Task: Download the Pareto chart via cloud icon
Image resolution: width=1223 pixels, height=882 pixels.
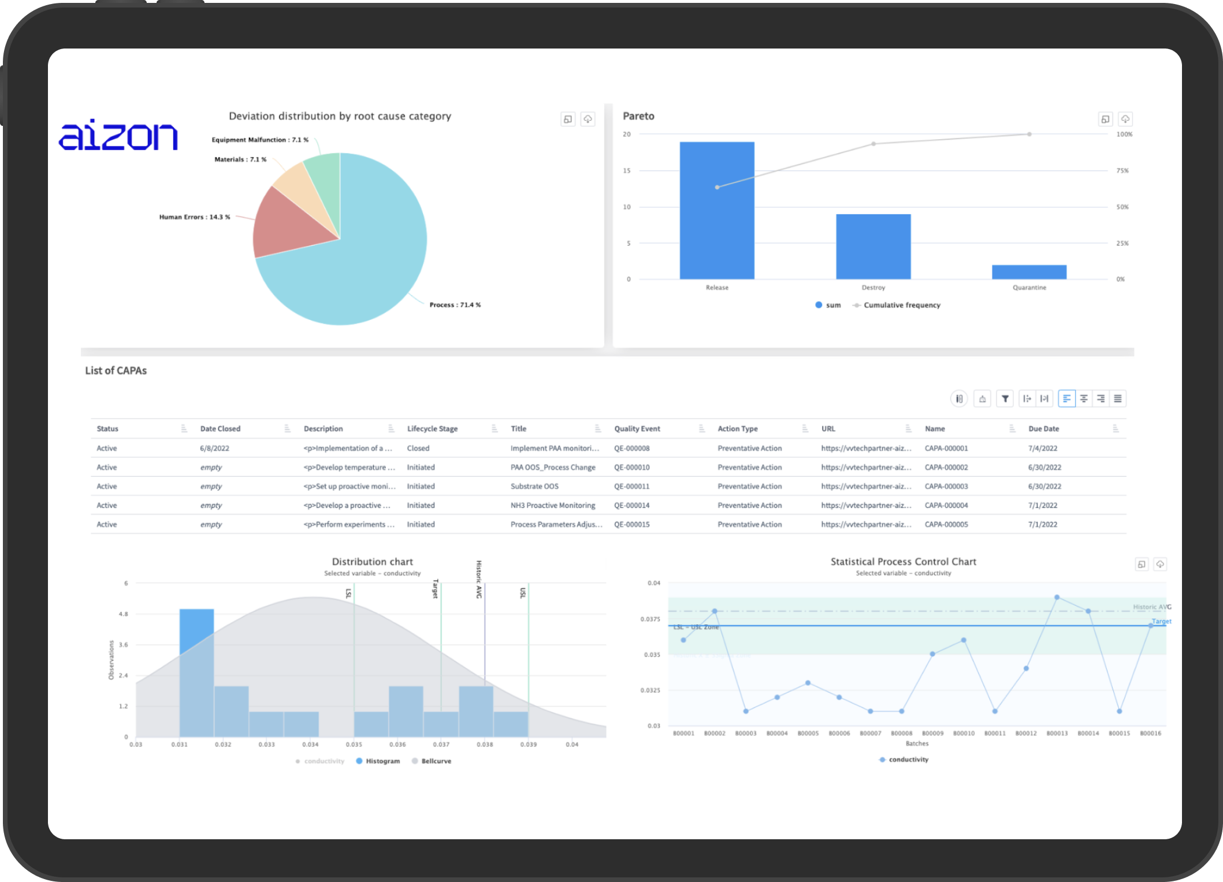Action: pos(1125,119)
